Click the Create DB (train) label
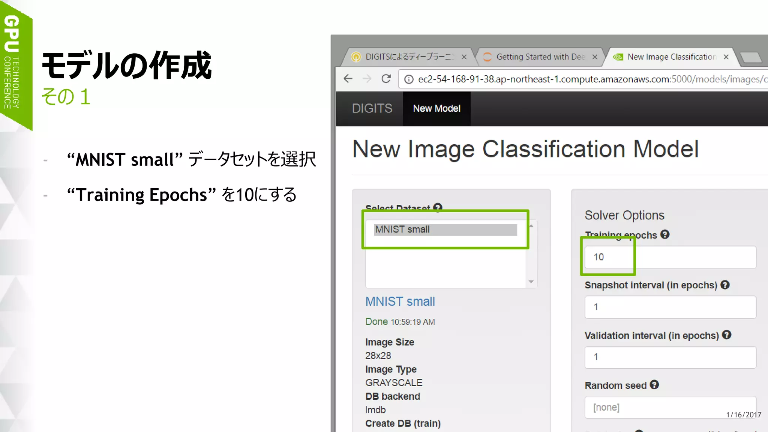768x432 pixels. (x=403, y=423)
